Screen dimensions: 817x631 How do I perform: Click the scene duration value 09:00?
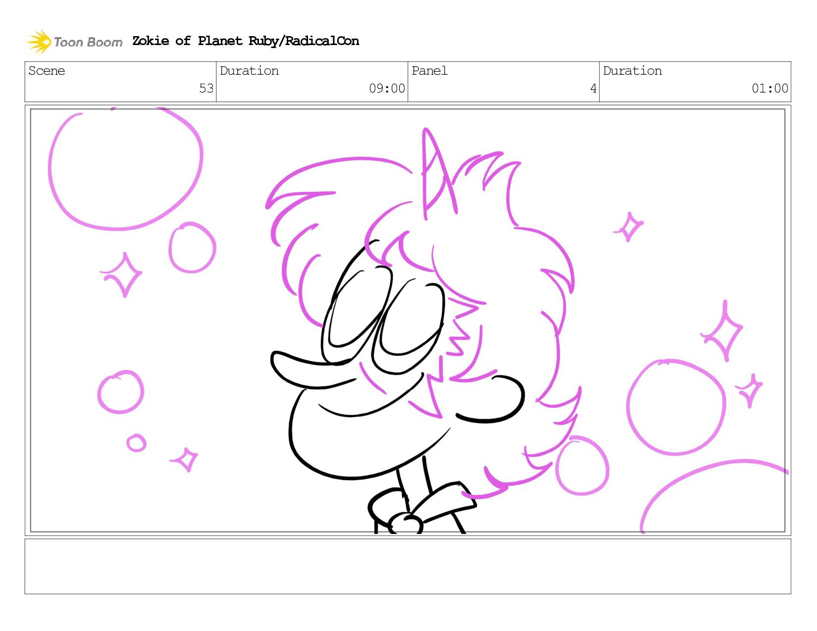(x=387, y=89)
